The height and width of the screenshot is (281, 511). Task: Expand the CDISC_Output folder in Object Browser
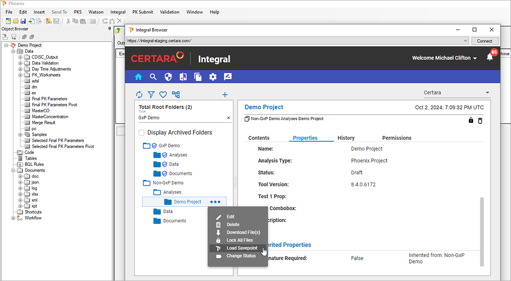(x=21, y=57)
